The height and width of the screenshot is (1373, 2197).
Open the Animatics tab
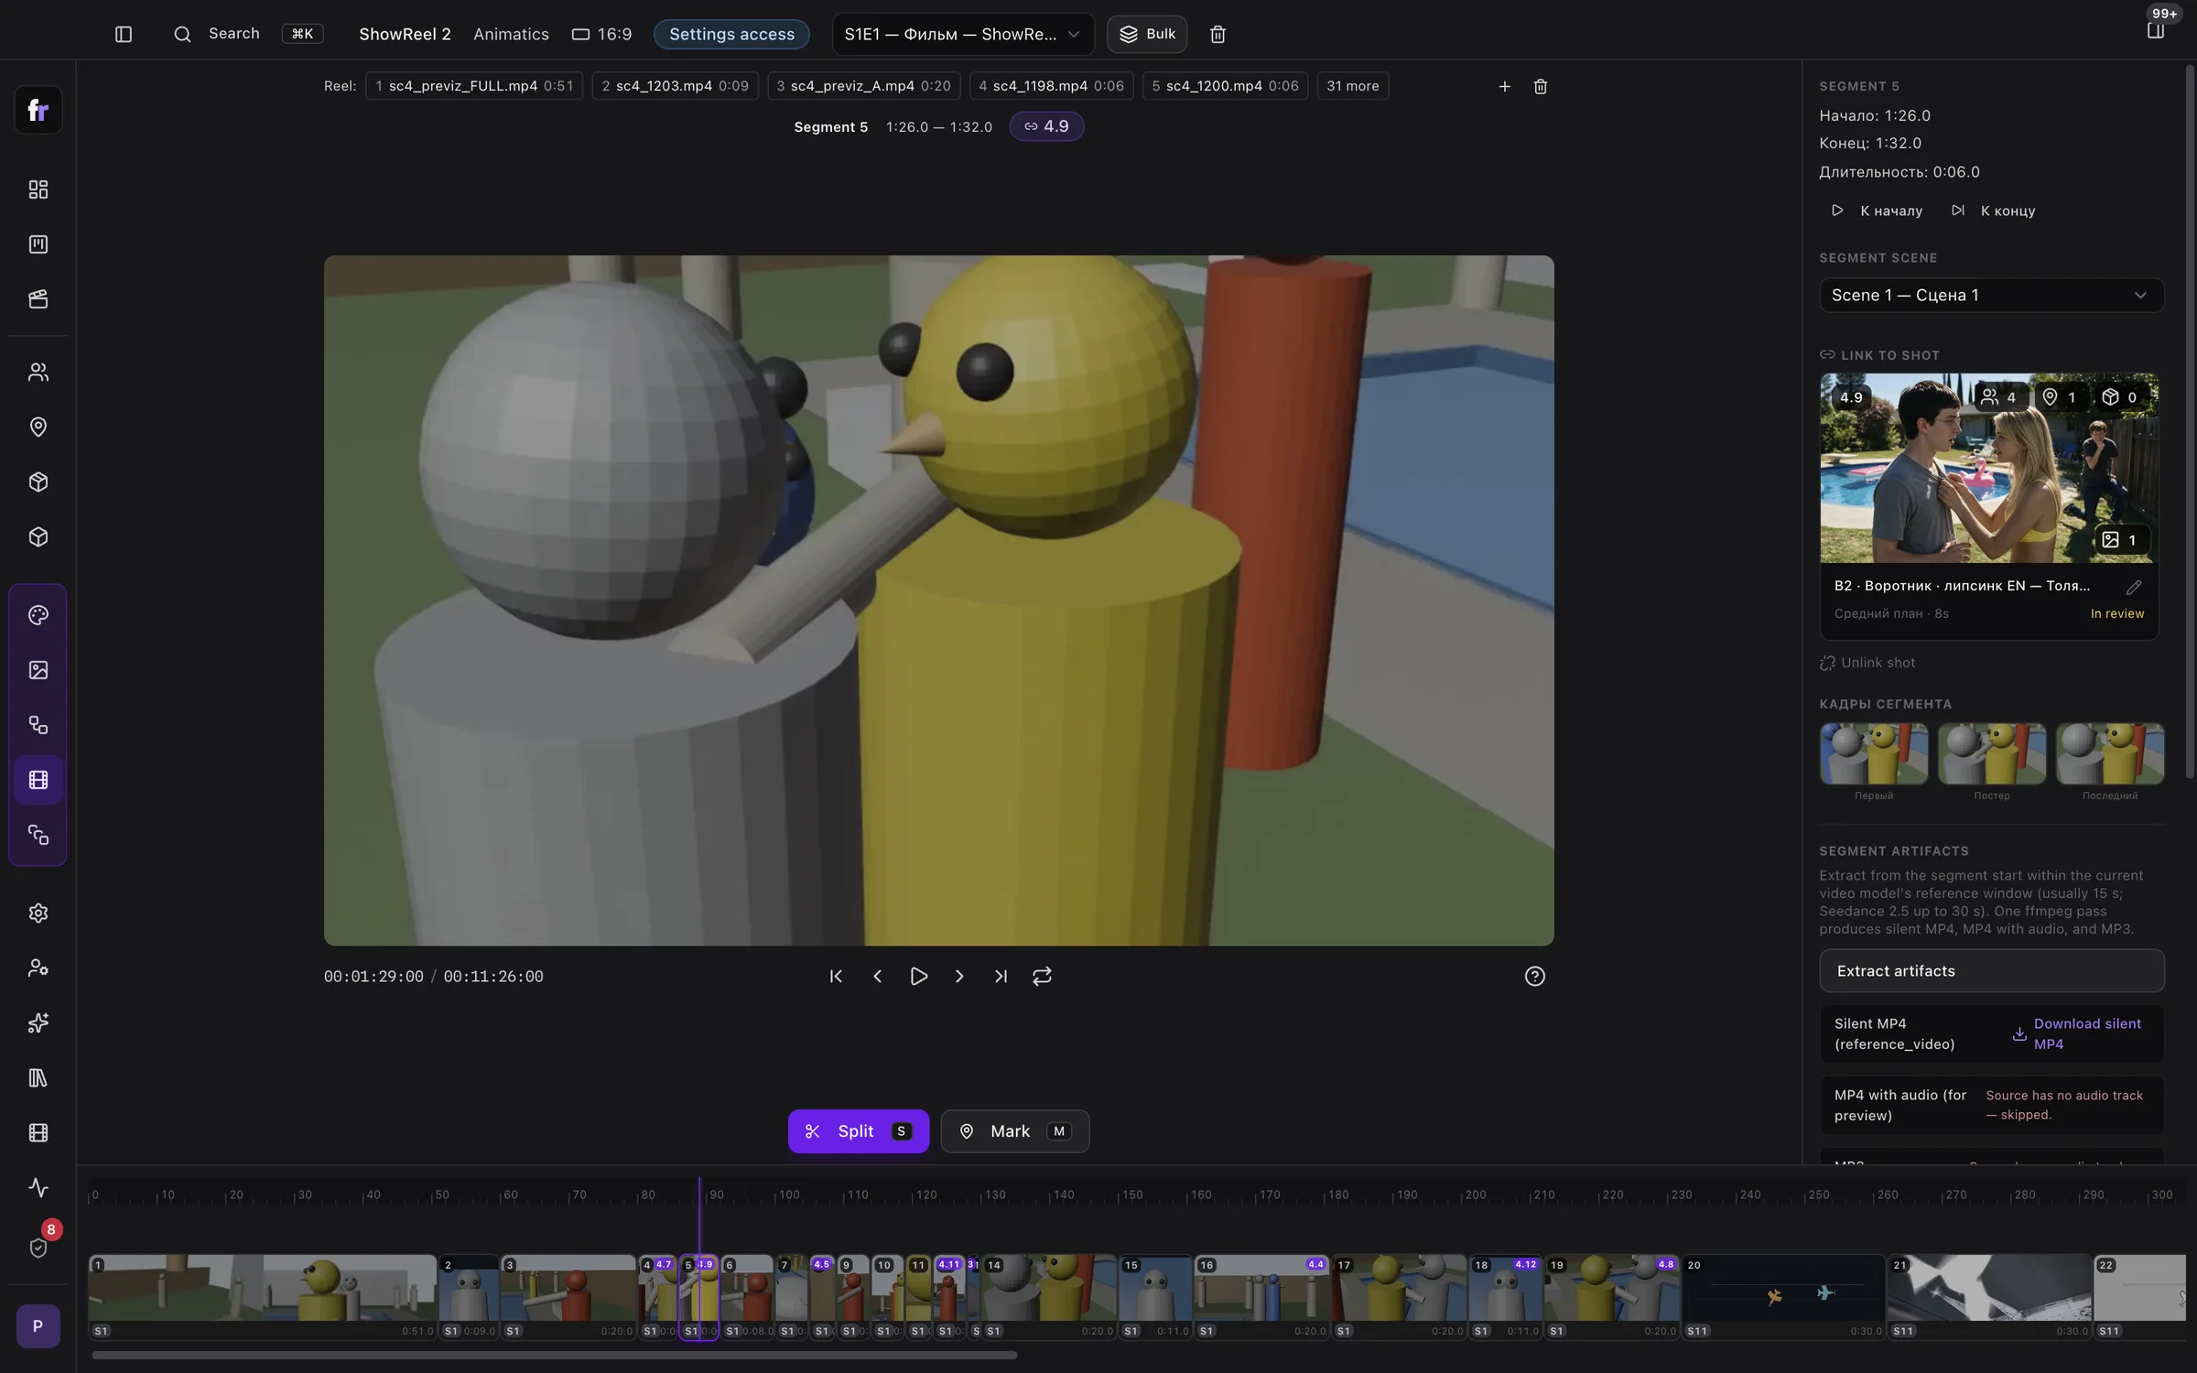[511, 34]
